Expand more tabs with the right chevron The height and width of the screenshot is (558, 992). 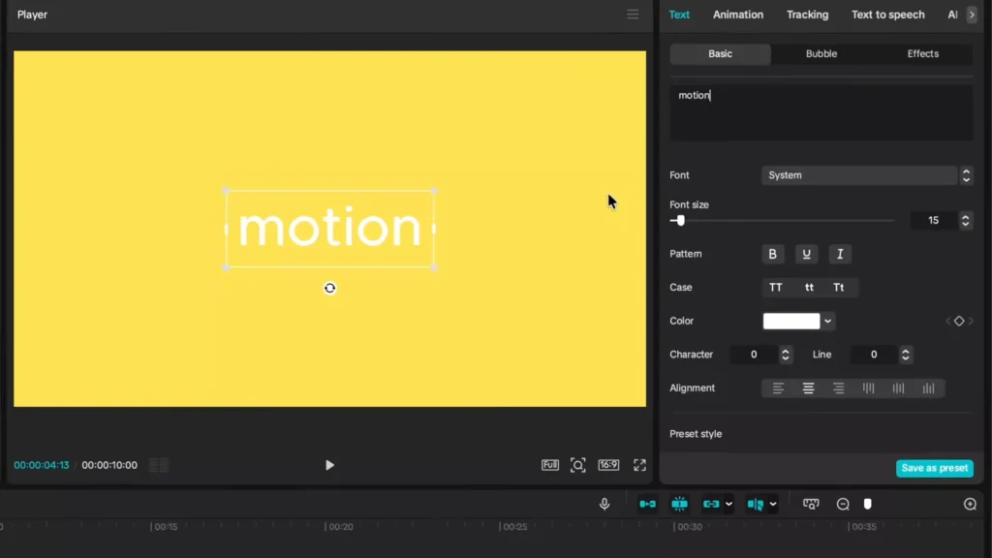pyautogui.click(x=972, y=15)
